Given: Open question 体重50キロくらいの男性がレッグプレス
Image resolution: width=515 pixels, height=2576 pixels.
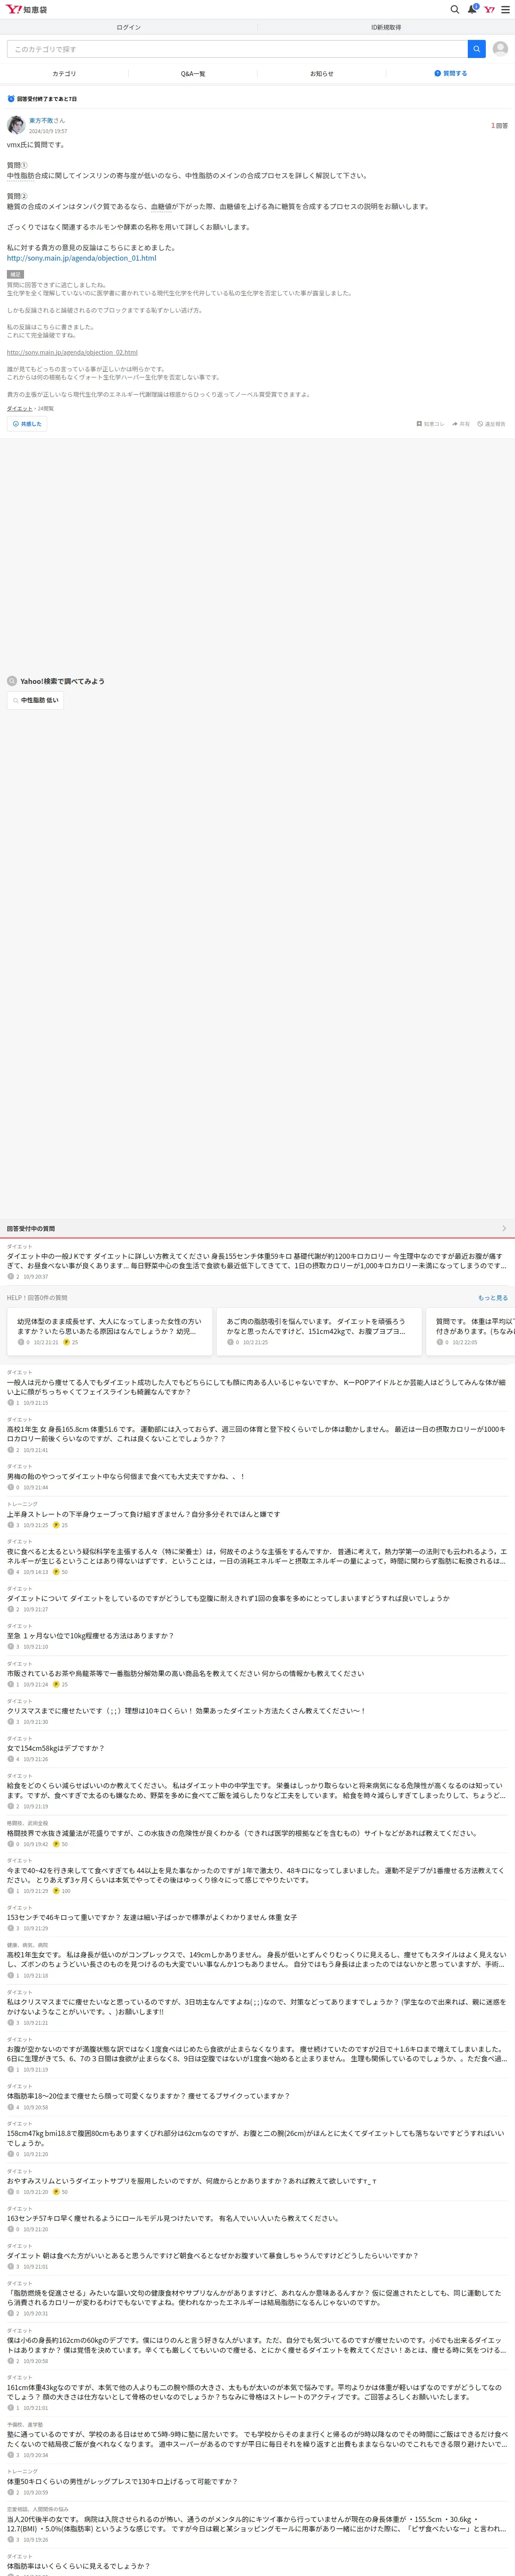Looking at the screenshot, I should (x=123, y=2481).
